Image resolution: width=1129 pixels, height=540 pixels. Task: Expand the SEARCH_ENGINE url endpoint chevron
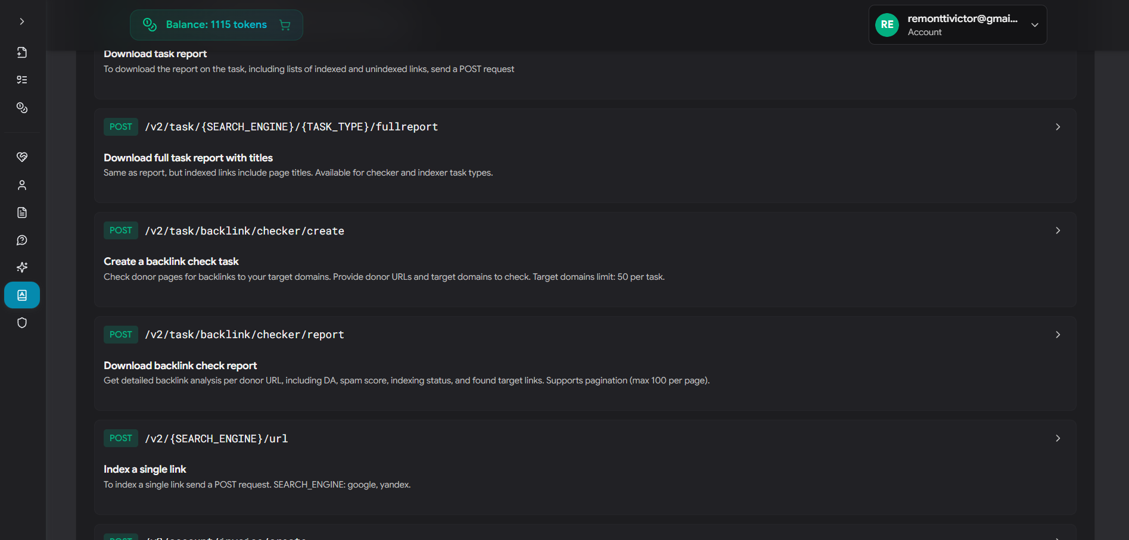coord(1058,438)
